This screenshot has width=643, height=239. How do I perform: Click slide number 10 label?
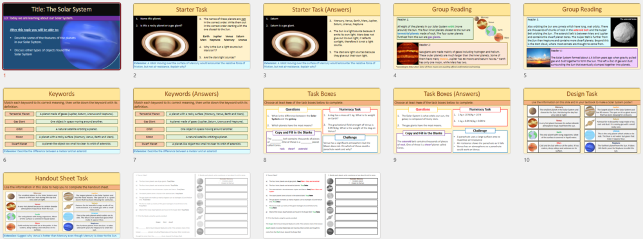point(527,160)
